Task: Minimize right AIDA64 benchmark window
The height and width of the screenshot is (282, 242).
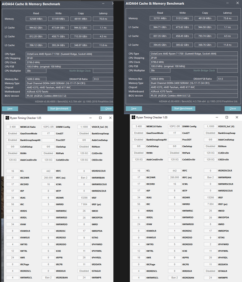Action: pos(228,3)
